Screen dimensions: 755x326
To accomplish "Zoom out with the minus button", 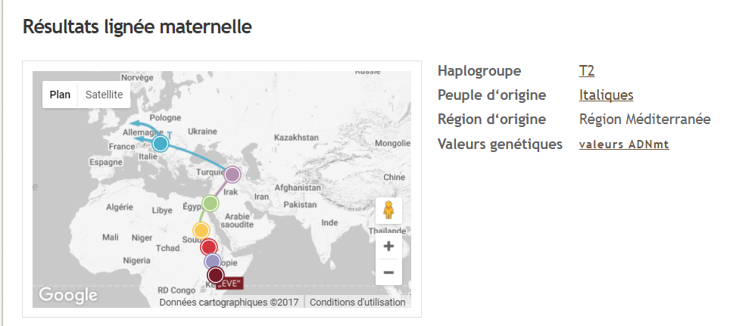I will [x=388, y=272].
